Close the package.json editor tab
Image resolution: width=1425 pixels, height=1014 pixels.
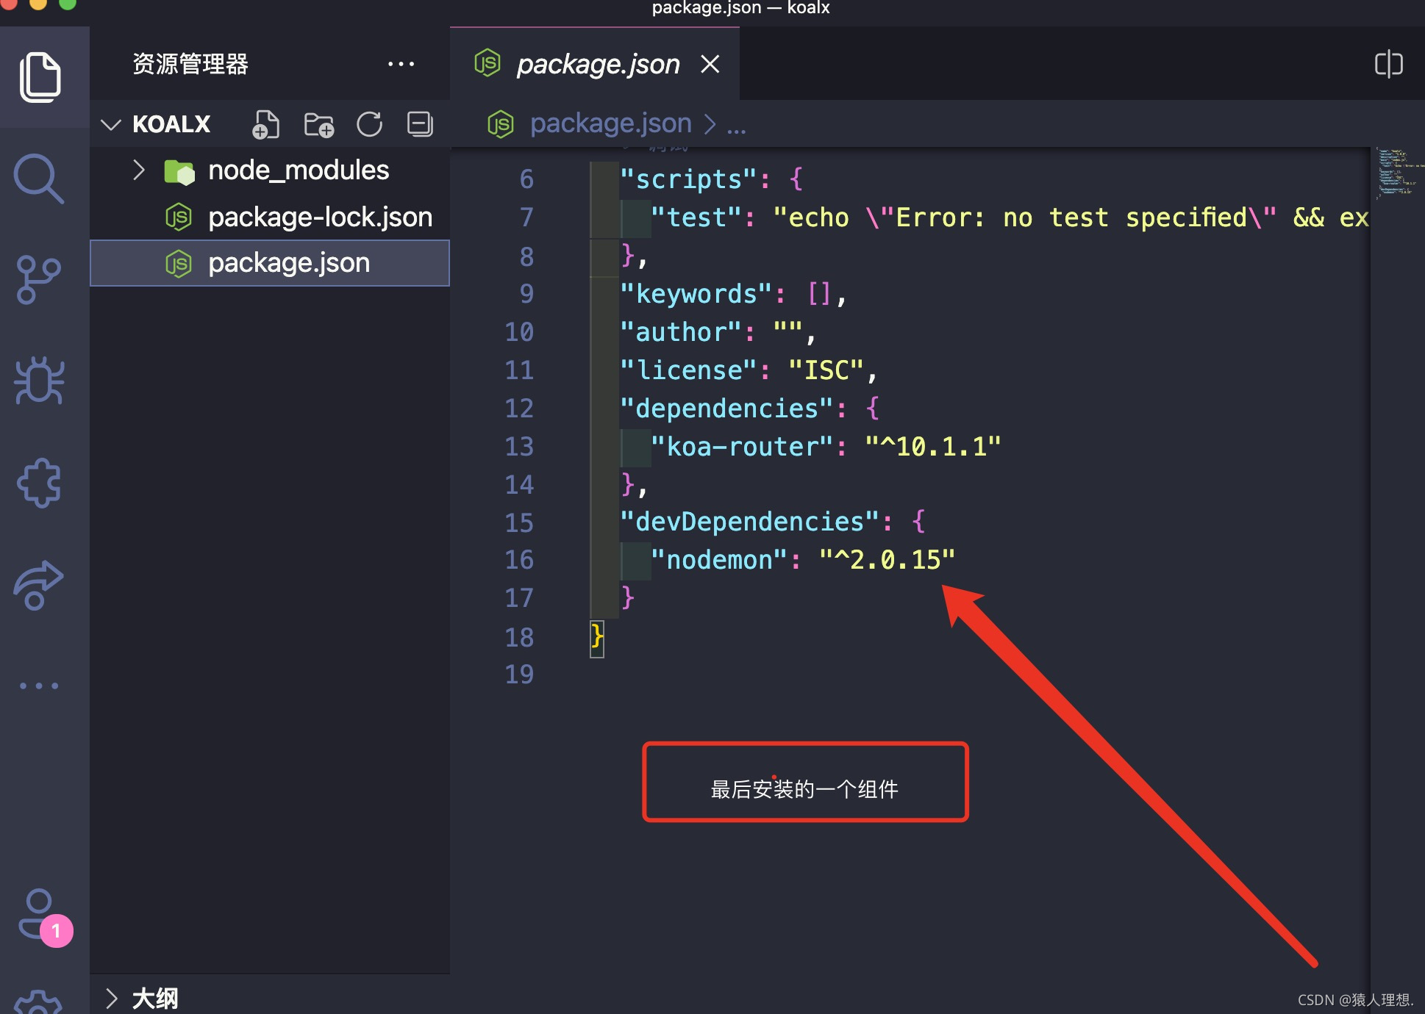click(x=710, y=64)
